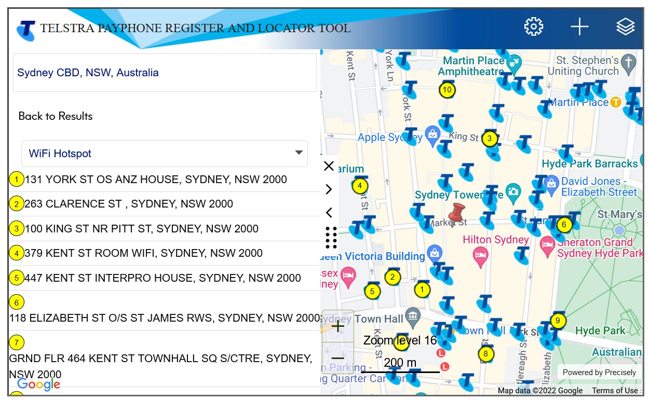Select result 131 York St ANZ House
This screenshot has width=650, height=400.
click(156, 180)
